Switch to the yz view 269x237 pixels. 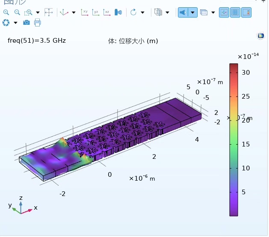[95, 12]
